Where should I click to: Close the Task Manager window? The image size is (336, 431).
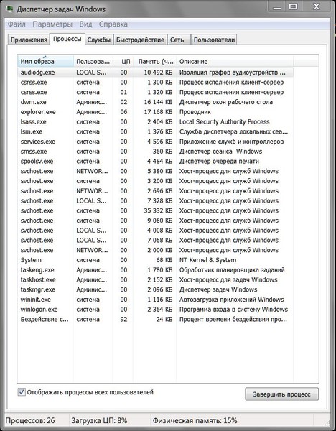316,7
